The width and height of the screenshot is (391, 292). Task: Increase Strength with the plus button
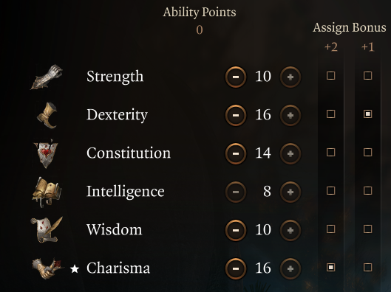[290, 77]
